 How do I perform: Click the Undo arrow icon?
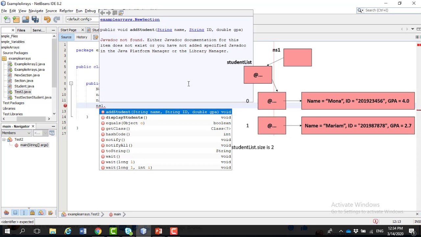click(47, 19)
